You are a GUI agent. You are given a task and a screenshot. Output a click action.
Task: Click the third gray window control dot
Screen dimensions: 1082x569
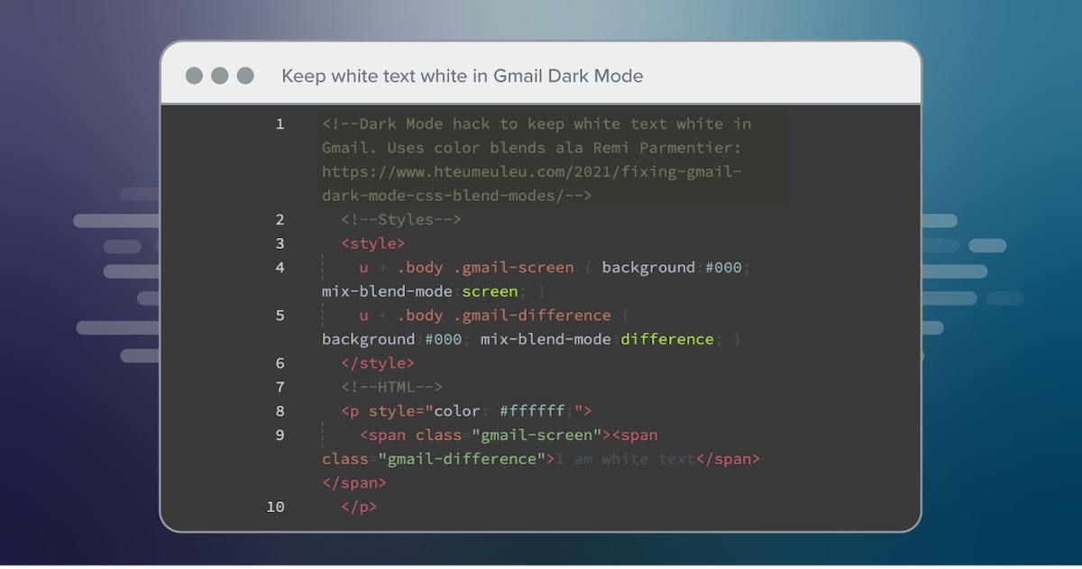point(245,76)
